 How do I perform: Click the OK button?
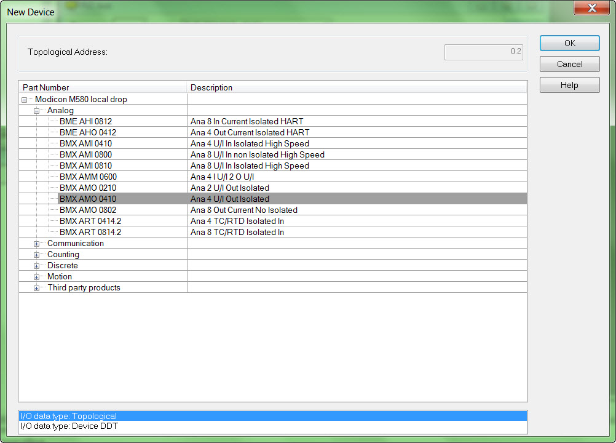pos(570,43)
